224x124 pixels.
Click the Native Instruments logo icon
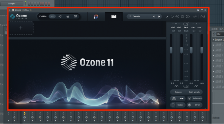tap(203, 16)
